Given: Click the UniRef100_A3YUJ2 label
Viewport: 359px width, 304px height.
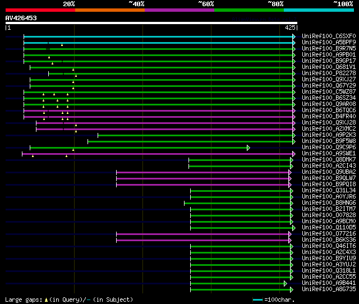Looking at the screenshot, I should (329, 265).
